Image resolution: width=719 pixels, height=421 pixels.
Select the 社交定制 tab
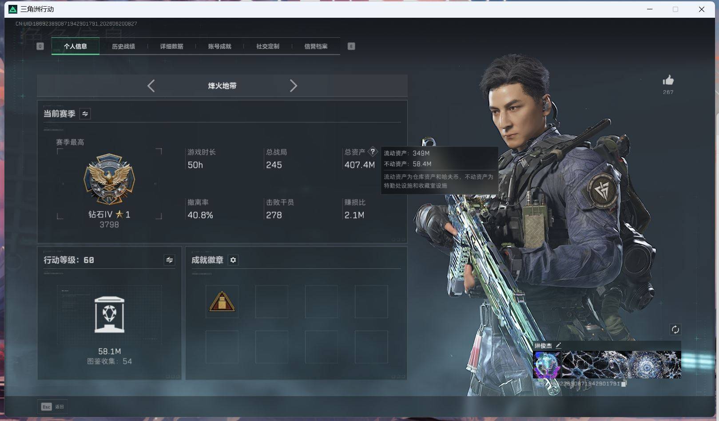coord(268,46)
